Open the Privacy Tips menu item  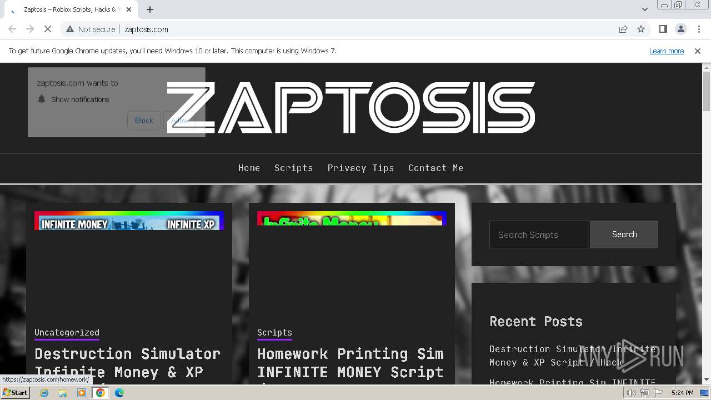click(x=360, y=168)
